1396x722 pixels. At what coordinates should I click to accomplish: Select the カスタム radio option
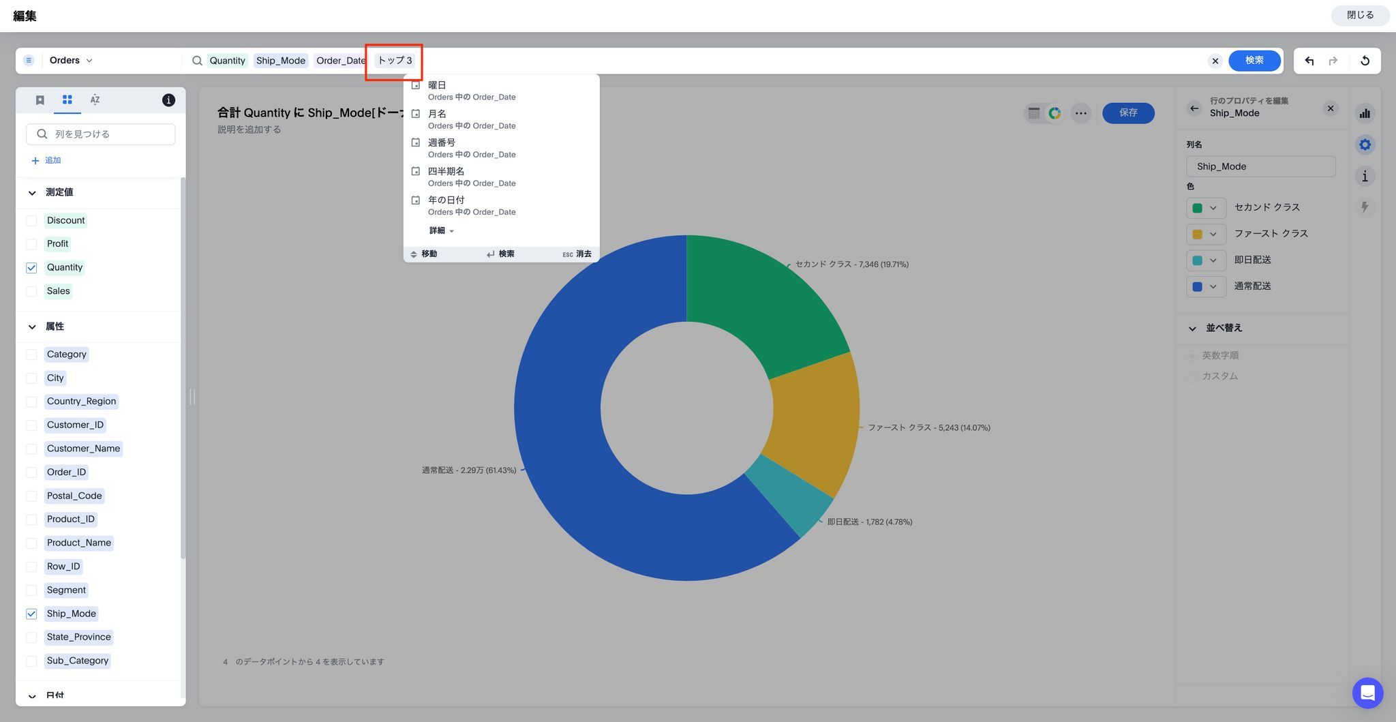pyautogui.click(x=1192, y=376)
